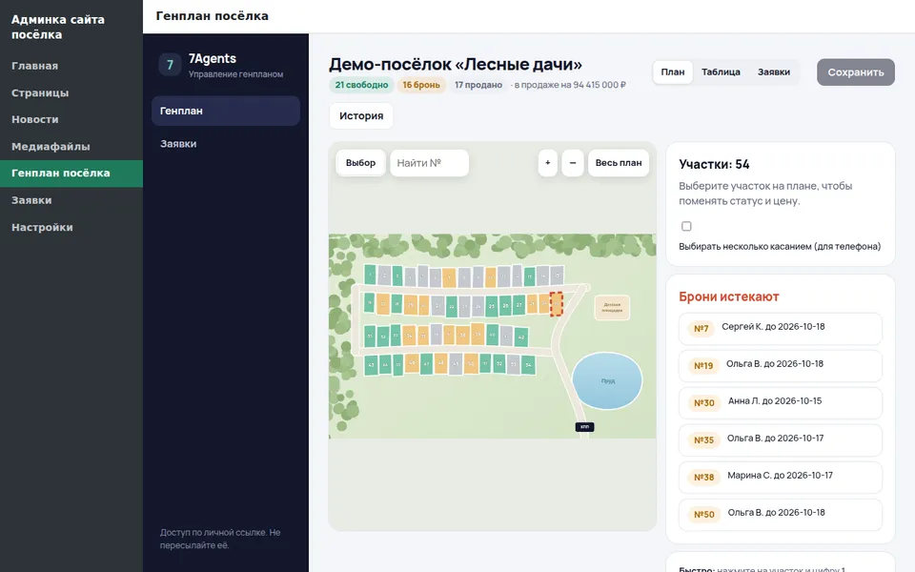
Task: Click the 7Agents logo badge
Action: tap(170, 64)
